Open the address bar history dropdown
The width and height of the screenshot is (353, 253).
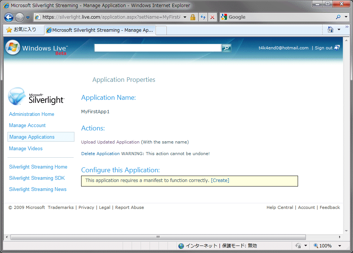(x=185, y=17)
